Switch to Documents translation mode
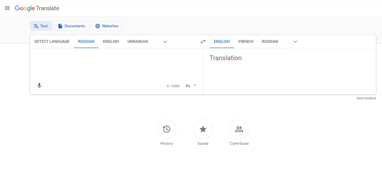Viewport: 382px width, 172px height. [72, 26]
